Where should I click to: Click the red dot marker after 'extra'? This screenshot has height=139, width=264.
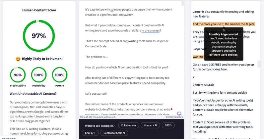click(x=171, y=109)
